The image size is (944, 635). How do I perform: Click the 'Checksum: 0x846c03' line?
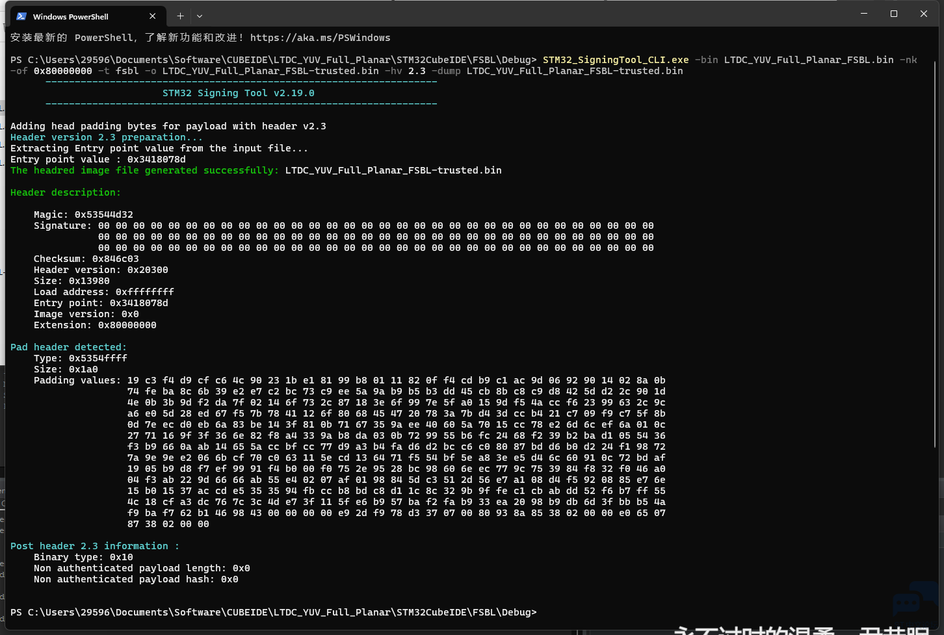click(x=86, y=259)
